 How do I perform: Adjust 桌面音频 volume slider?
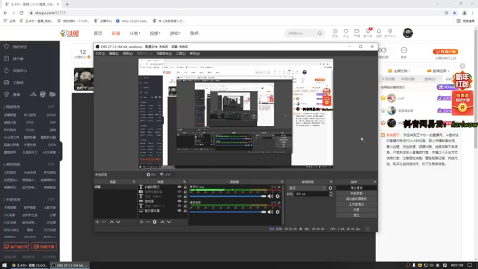[228, 212]
